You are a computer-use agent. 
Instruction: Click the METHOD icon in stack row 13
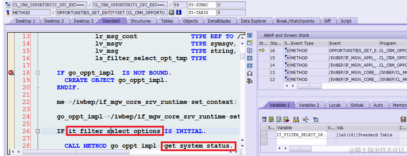287,72
